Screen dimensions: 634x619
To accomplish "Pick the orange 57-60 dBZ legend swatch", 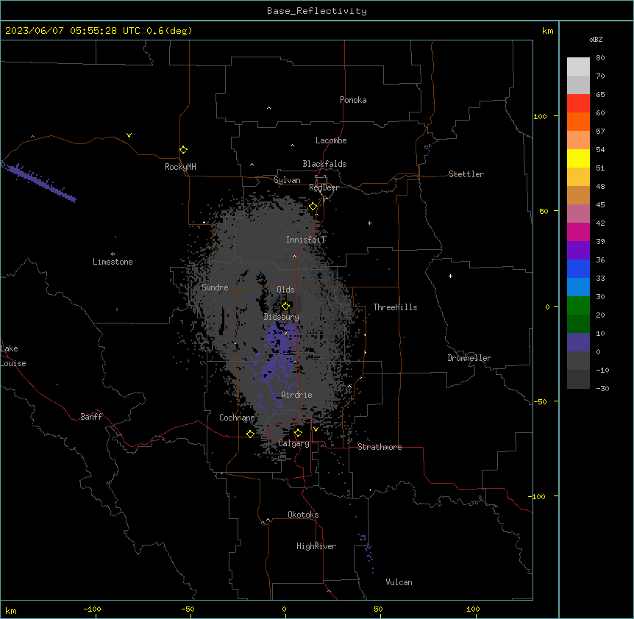I will [x=578, y=121].
